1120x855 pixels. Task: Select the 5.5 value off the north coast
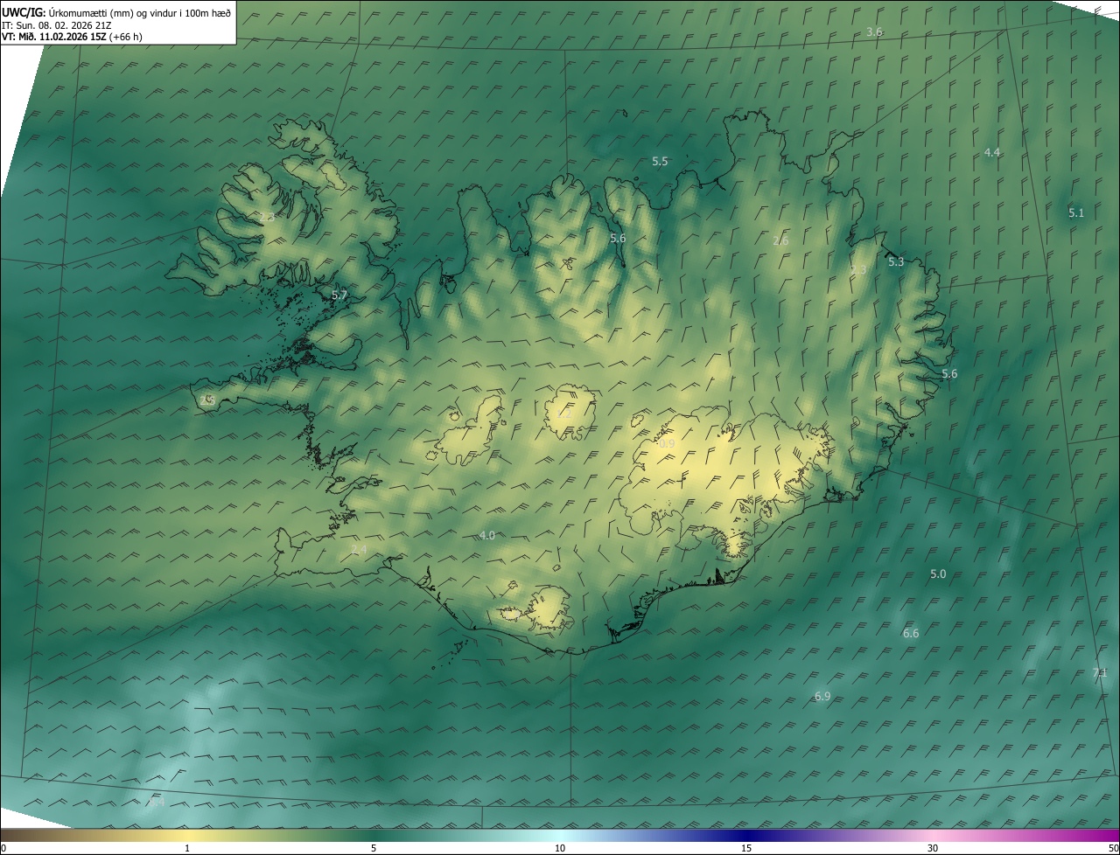[660, 162]
